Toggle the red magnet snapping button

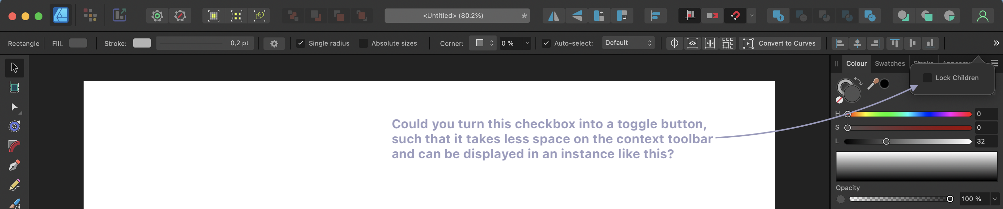click(x=735, y=16)
